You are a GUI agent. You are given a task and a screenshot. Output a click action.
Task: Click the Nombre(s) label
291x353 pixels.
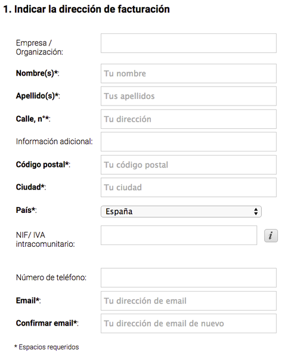[x=38, y=73]
